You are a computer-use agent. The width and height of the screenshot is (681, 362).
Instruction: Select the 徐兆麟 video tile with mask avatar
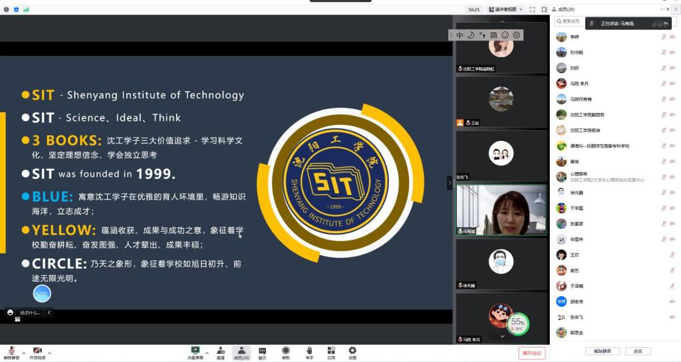pyautogui.click(x=501, y=264)
